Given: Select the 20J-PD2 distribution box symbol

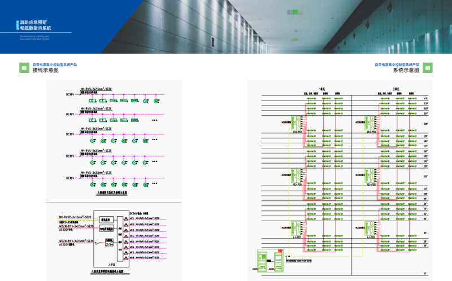Looking at the screenshot, I should (371, 124).
